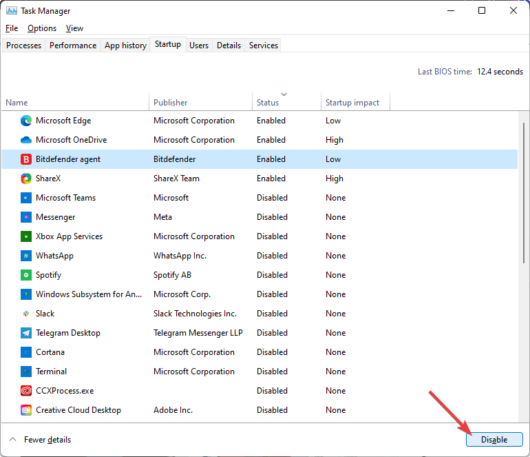Click the Bitdefender publisher cell
This screenshot has height=457, width=530.
tap(174, 159)
